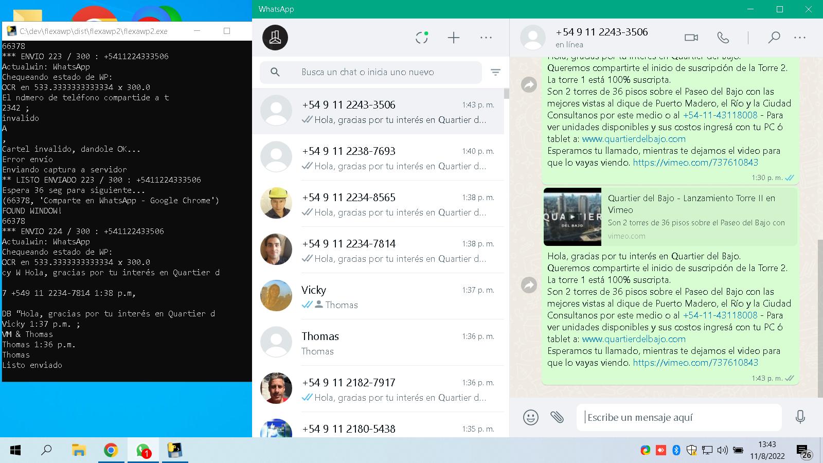Image resolution: width=823 pixels, height=463 pixels.
Task: Open chat +54 9 11 2234-8565
Action: pyautogui.click(x=378, y=204)
